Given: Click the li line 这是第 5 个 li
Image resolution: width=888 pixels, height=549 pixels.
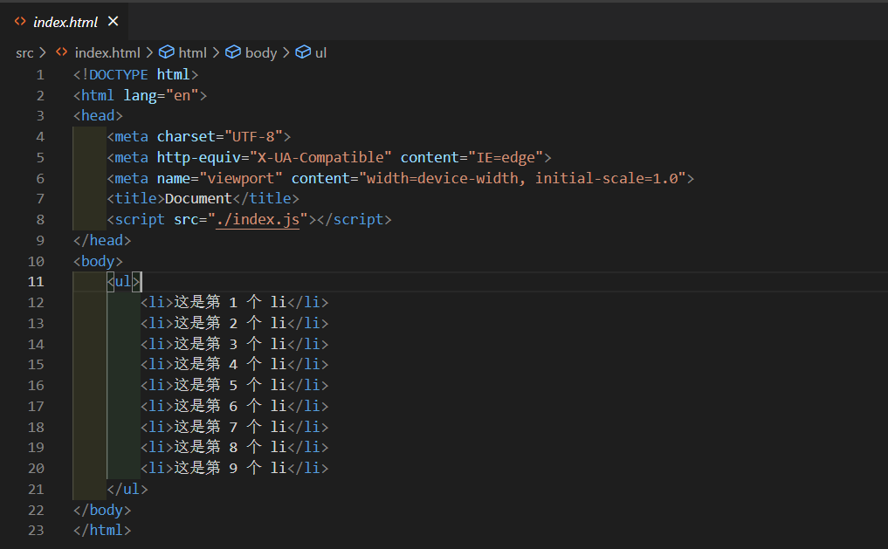Looking at the screenshot, I should (235, 386).
